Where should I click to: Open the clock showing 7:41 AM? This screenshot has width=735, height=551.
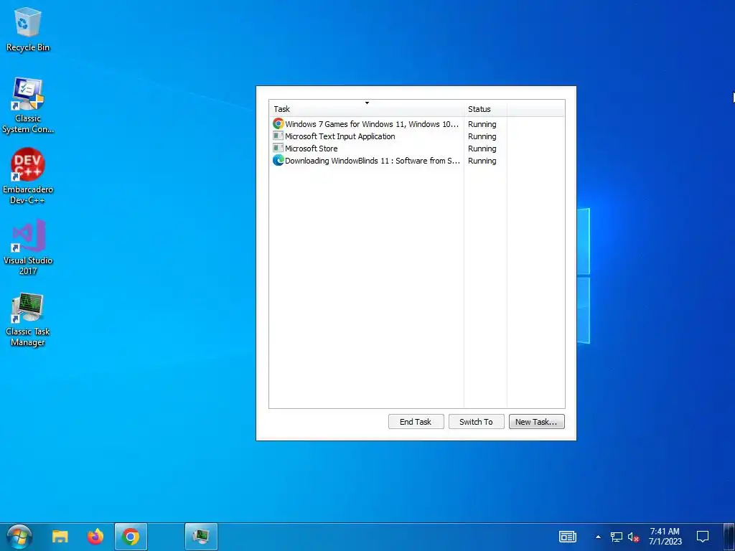point(665,537)
